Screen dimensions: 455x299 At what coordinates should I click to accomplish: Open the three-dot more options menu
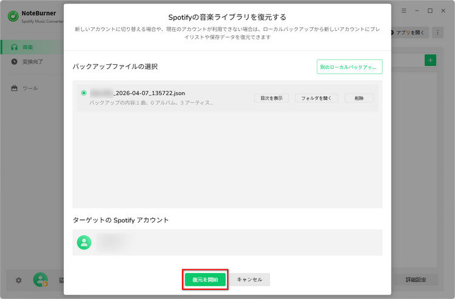(x=437, y=33)
